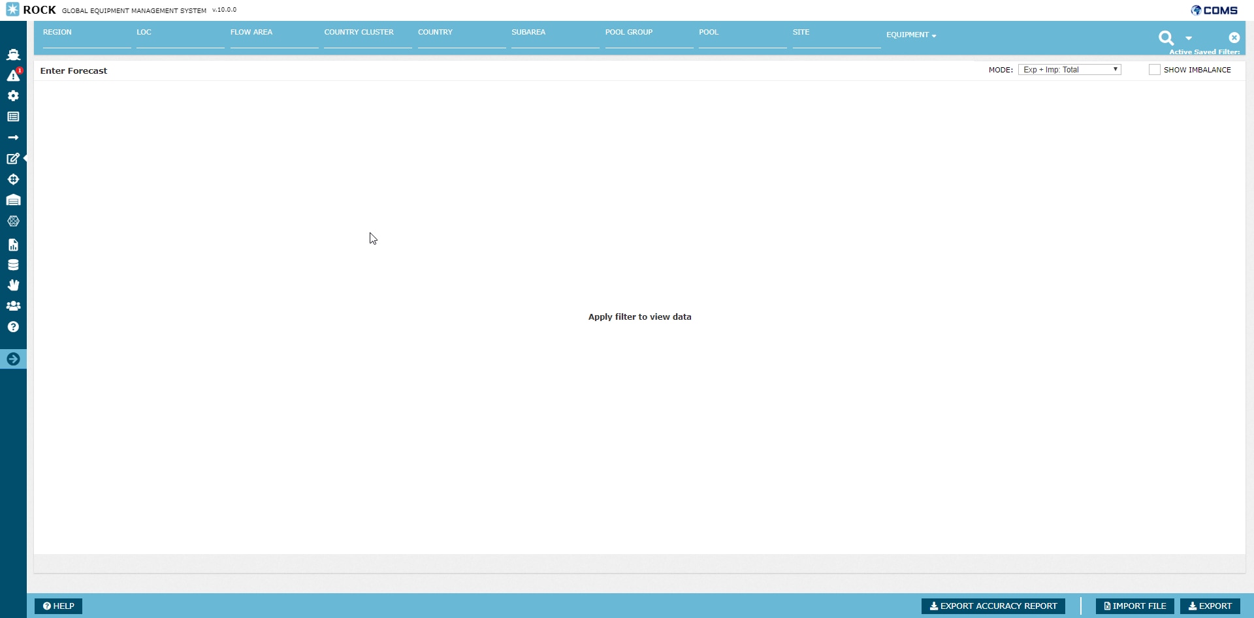This screenshot has height=618, width=1254.
Task: Open the alerts warning triangle icon
Action: pyautogui.click(x=13, y=76)
